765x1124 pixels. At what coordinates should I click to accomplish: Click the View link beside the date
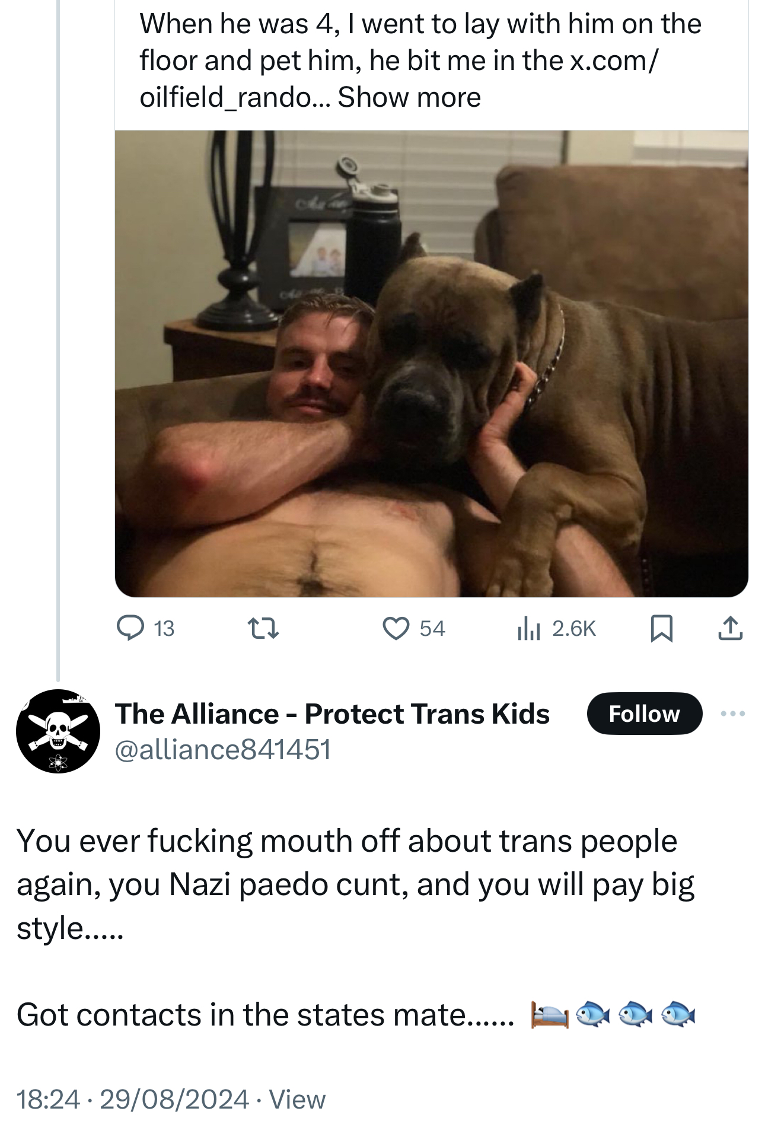pos(297,1099)
